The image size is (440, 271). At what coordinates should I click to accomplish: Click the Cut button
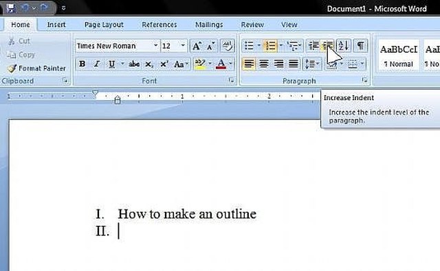coord(19,41)
